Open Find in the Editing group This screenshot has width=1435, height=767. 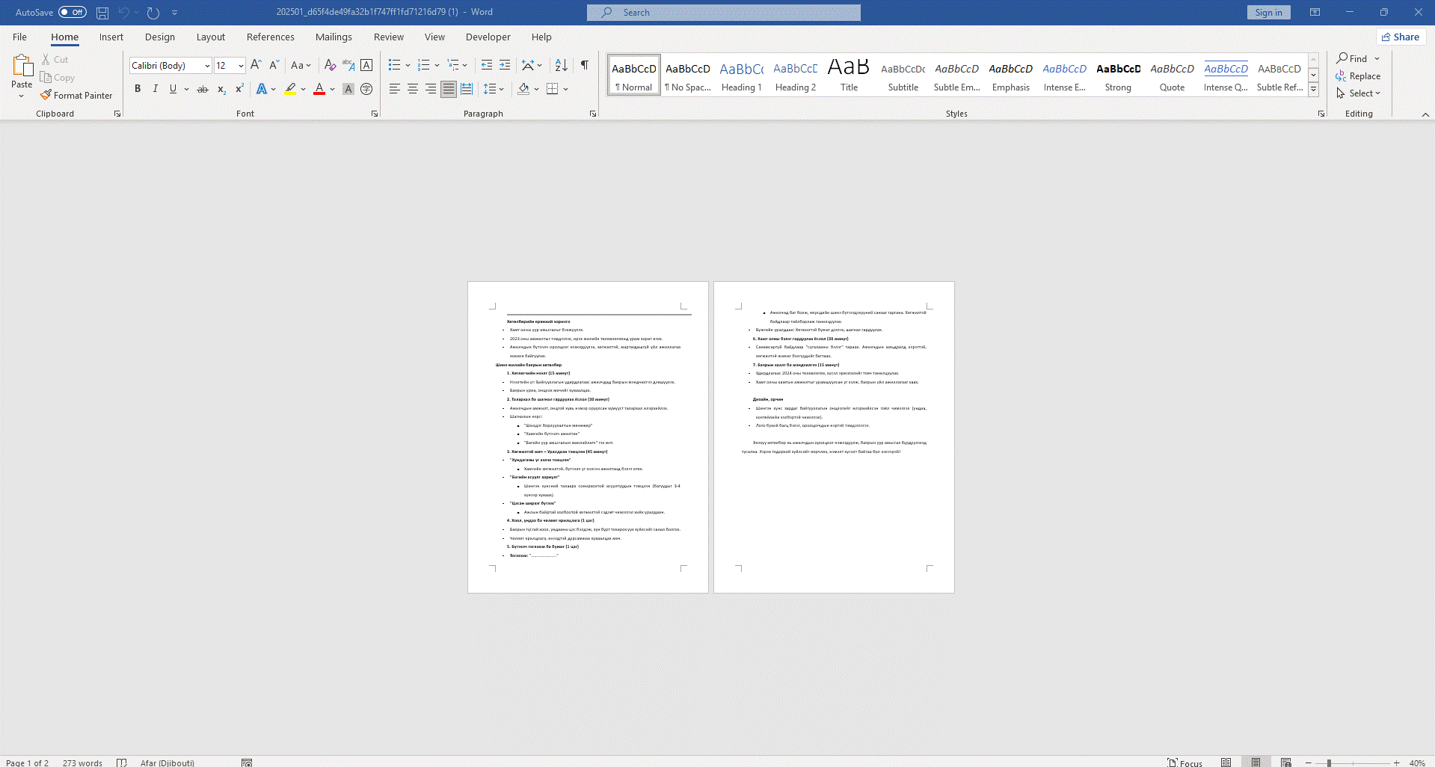(x=1352, y=58)
